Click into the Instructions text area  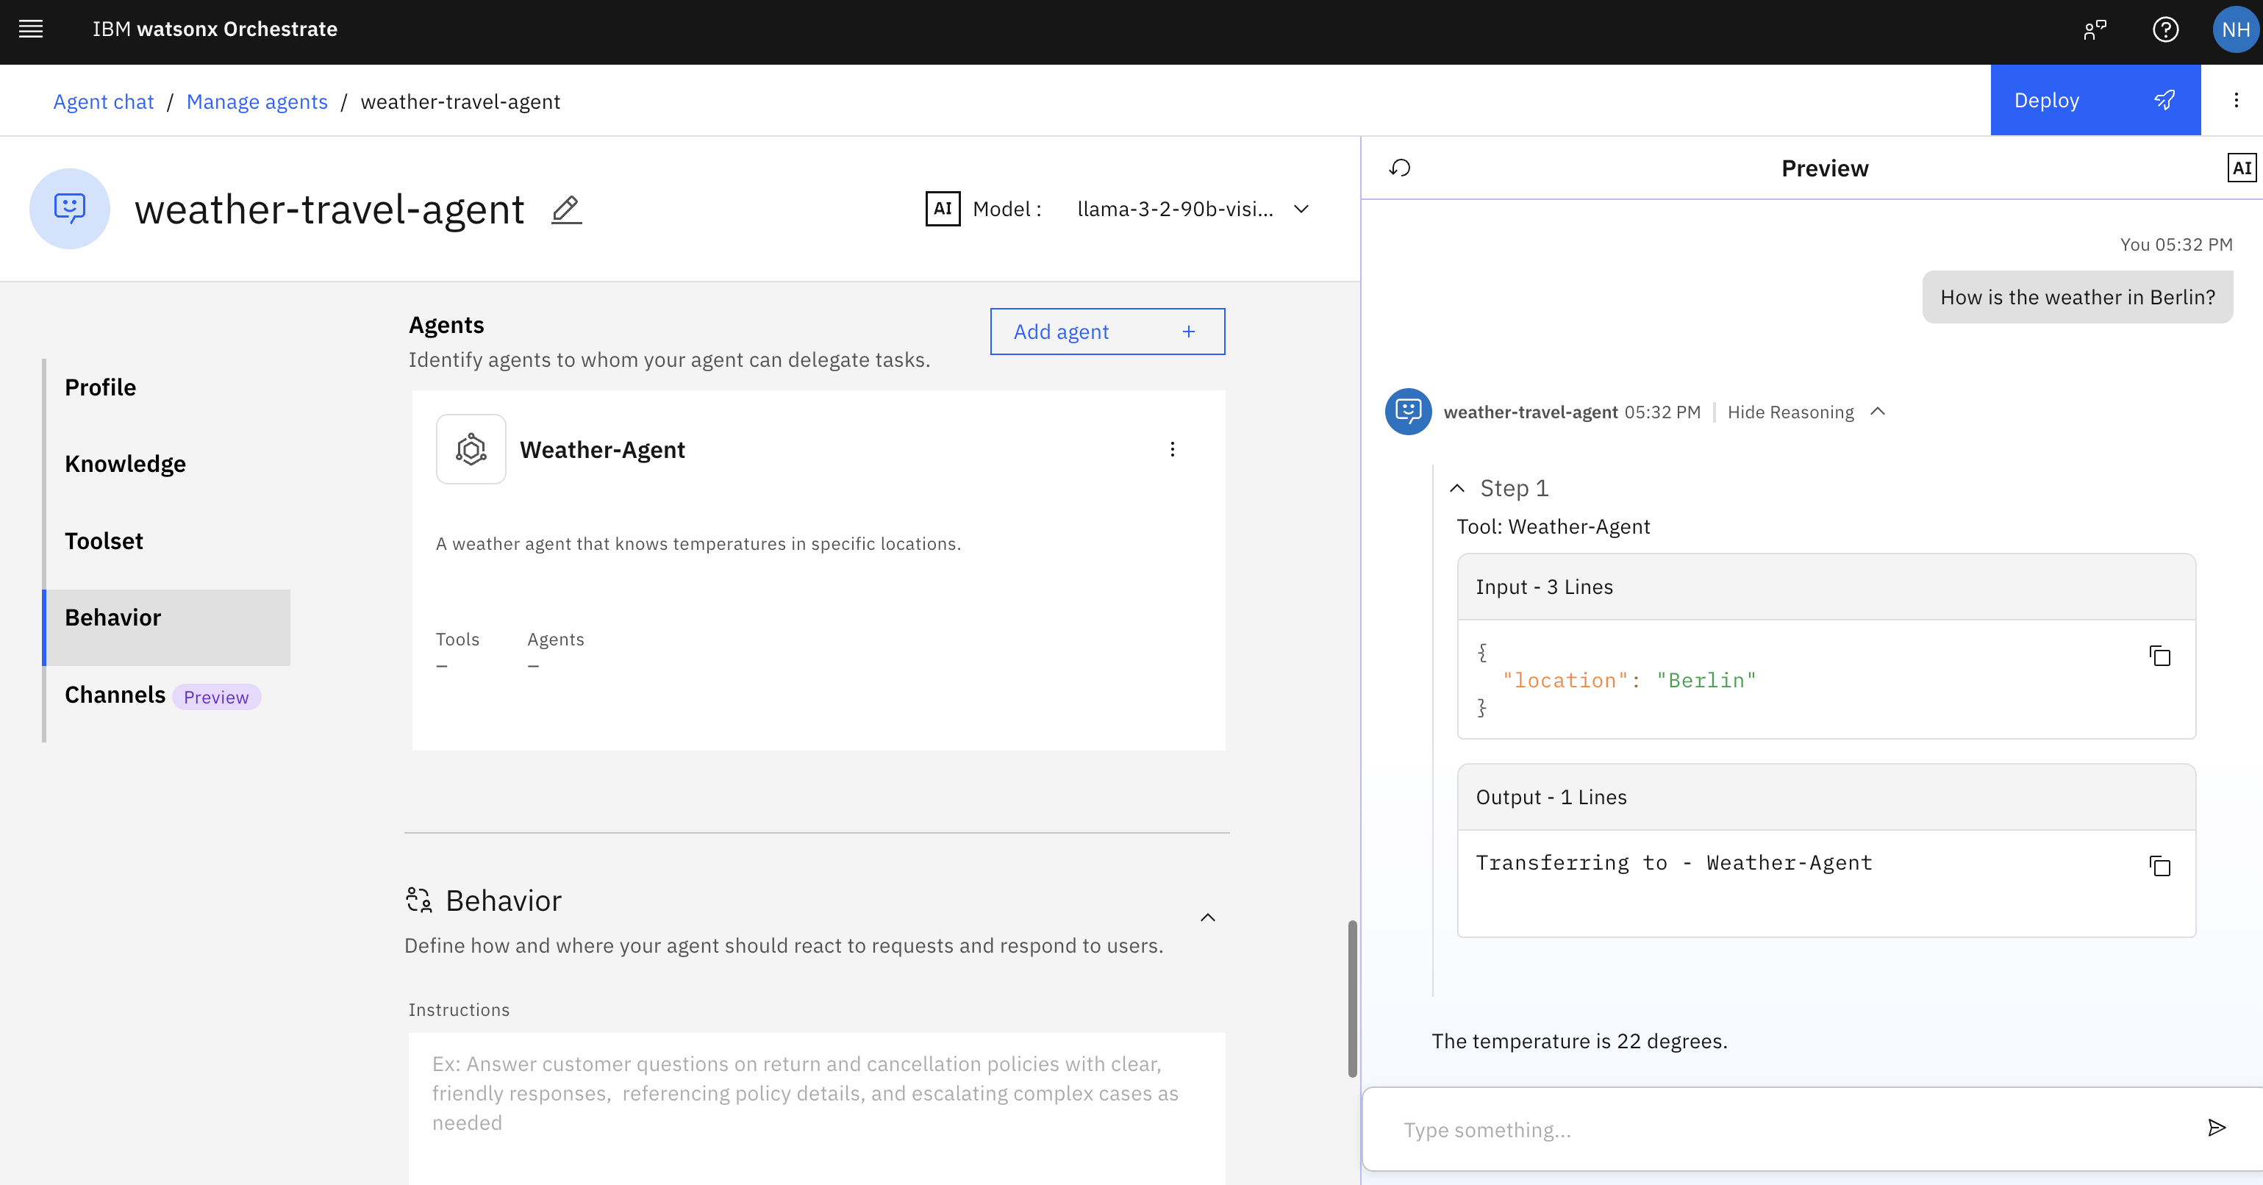point(817,1109)
